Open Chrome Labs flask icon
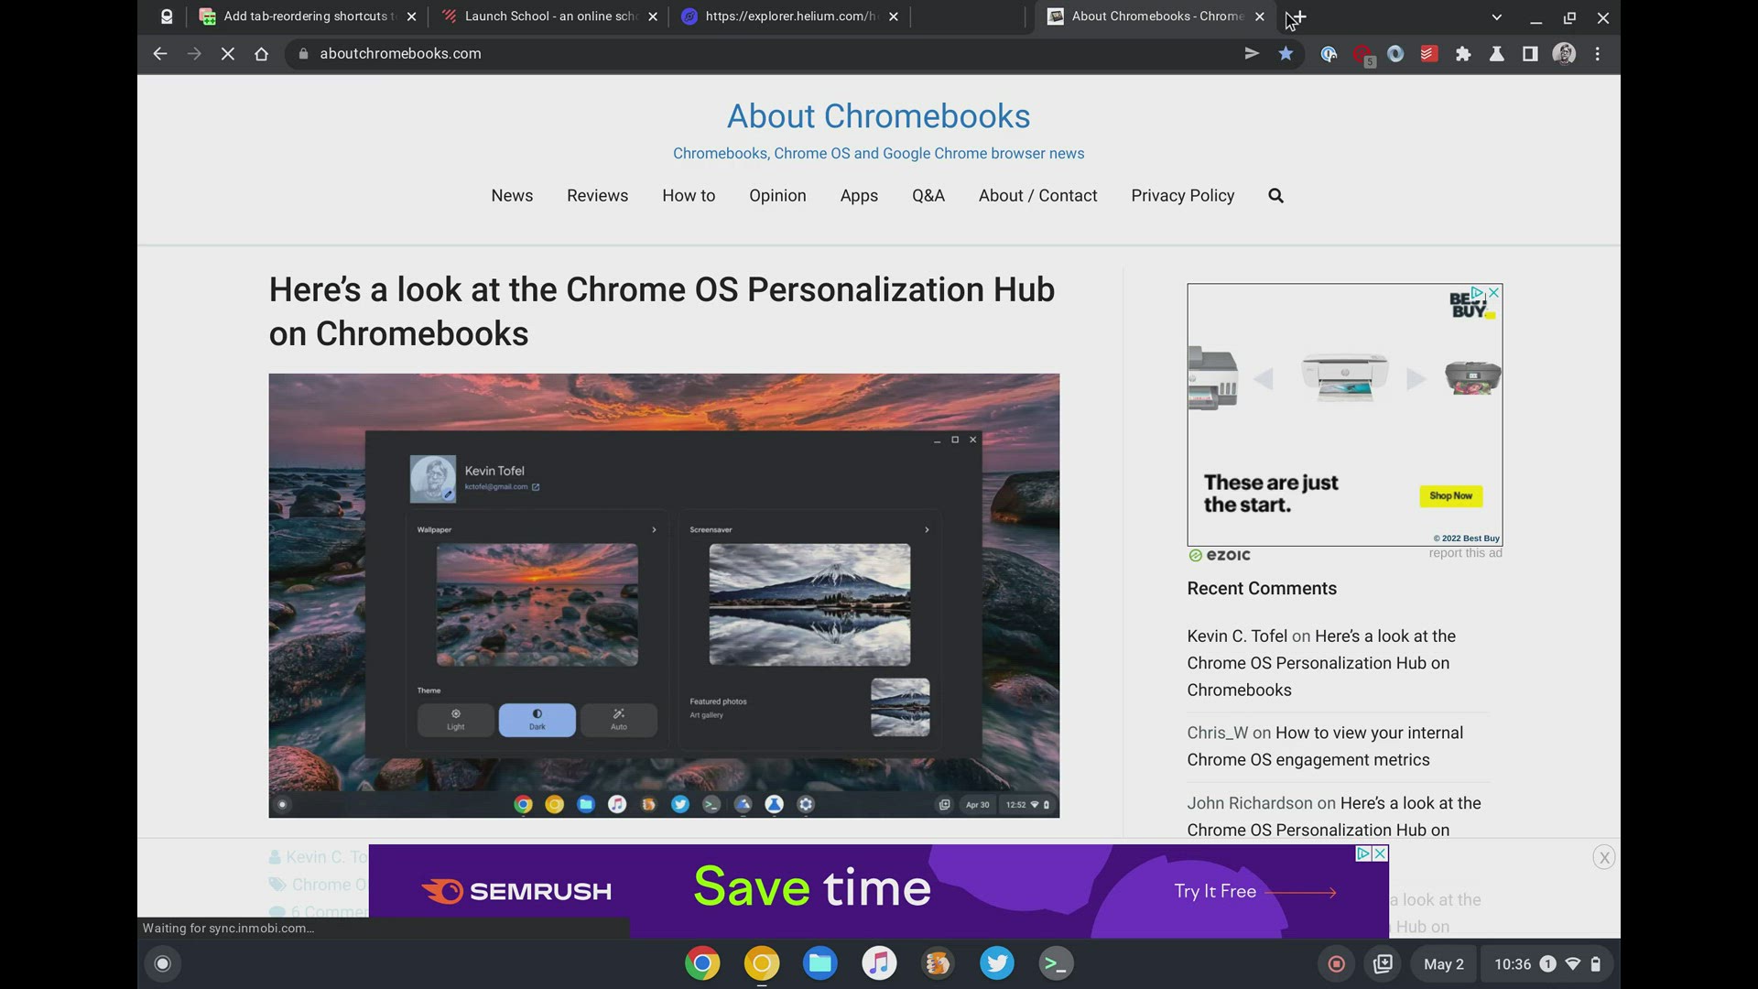The image size is (1758, 989). [x=1497, y=54]
